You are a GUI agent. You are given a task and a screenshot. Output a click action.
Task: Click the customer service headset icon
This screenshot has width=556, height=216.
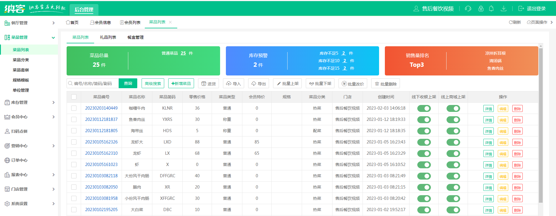[468, 9]
